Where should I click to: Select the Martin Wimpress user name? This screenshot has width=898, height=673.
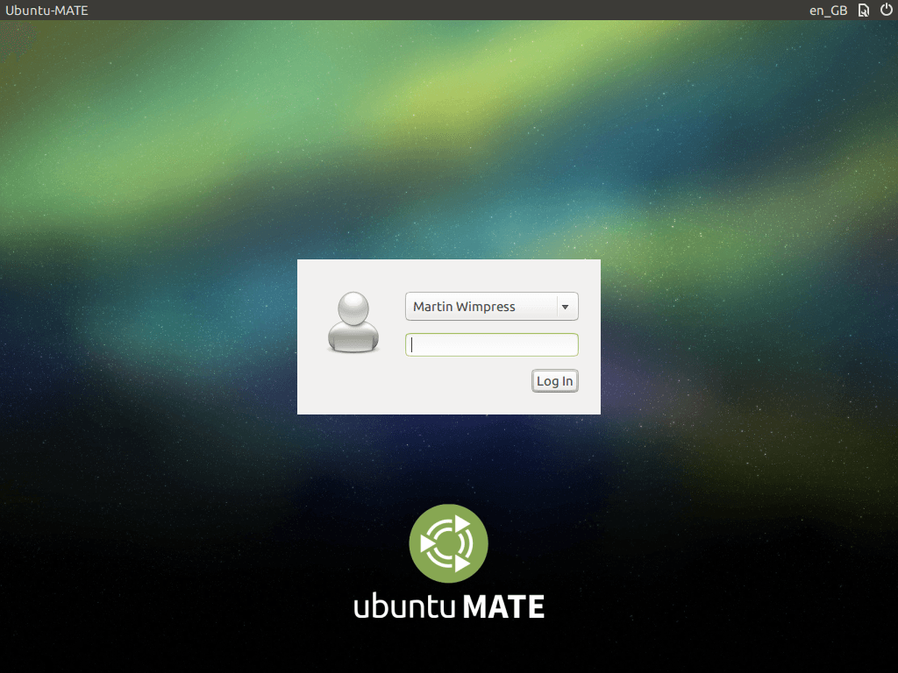click(465, 307)
